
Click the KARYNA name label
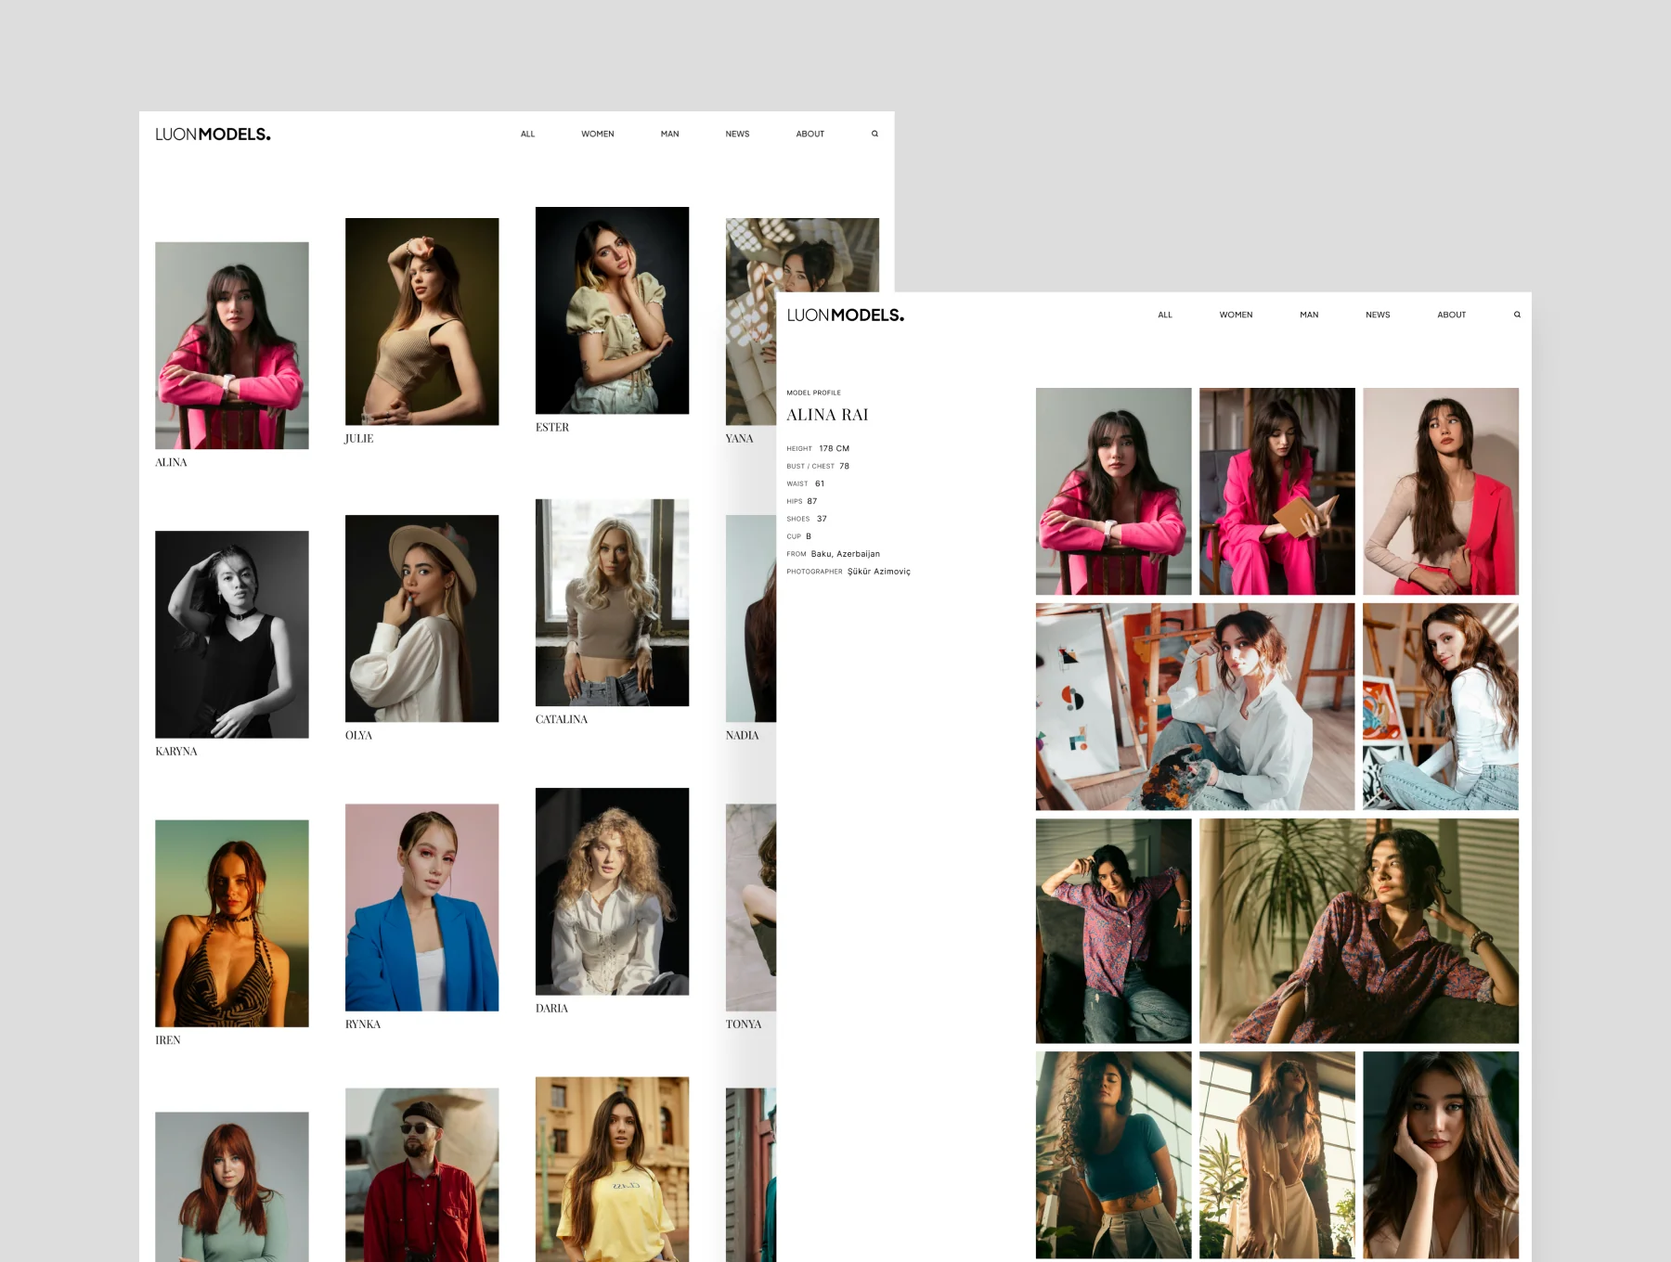coord(176,752)
